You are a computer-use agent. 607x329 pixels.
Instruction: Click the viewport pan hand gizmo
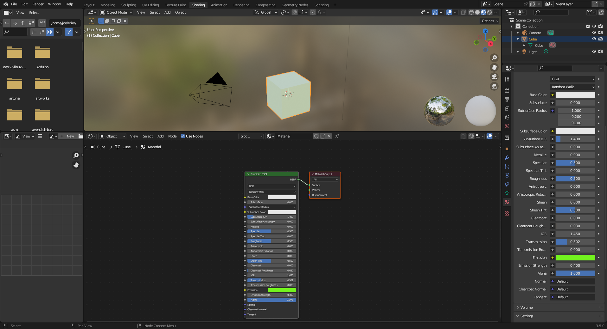coord(494,67)
